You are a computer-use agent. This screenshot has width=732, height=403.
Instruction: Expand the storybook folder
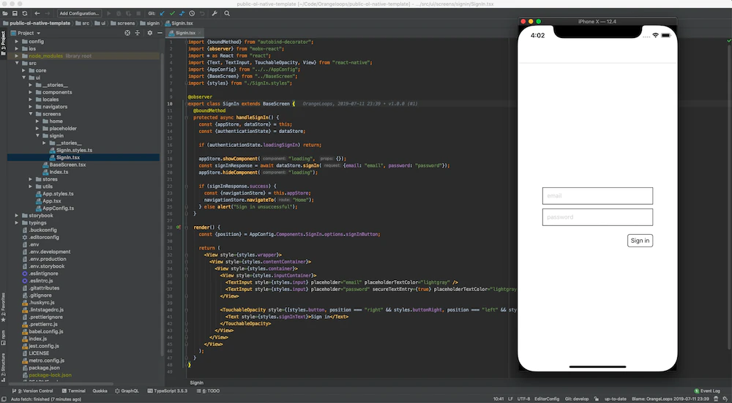click(17, 216)
